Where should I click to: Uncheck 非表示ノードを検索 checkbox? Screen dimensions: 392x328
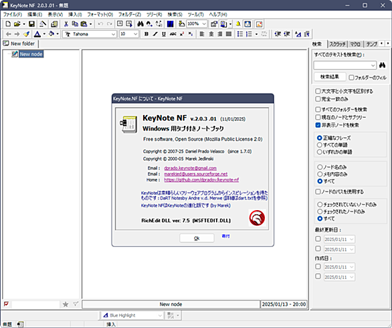point(318,125)
